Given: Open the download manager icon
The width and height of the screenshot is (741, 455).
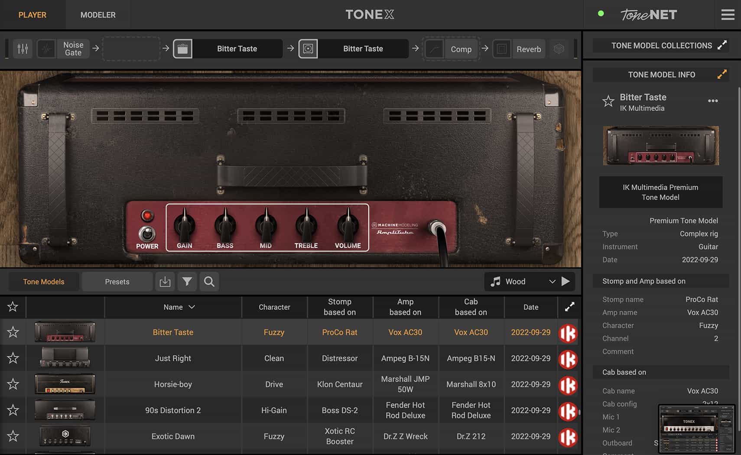Looking at the screenshot, I should coord(165,282).
